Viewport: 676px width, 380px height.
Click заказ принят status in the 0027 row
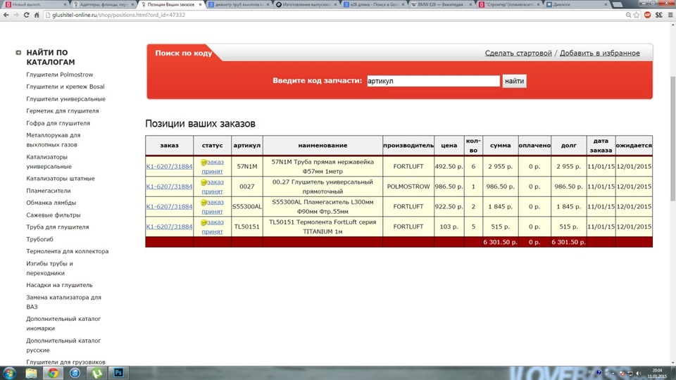[x=213, y=186]
